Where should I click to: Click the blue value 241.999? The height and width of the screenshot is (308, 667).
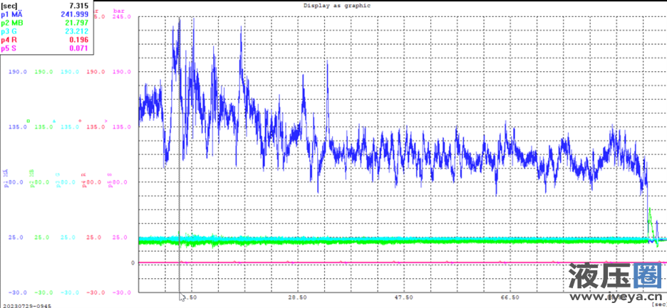click(74, 14)
